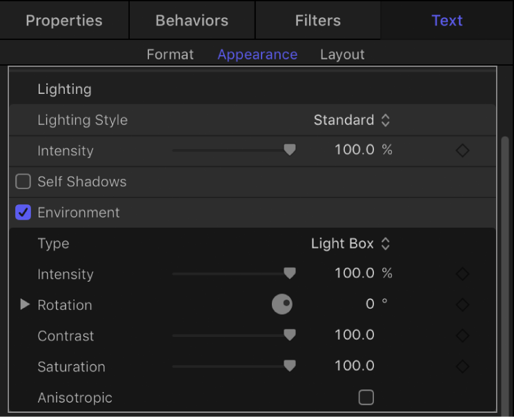Click the Environment Intensity keyframe diamond
This screenshot has height=417, width=514.
[x=463, y=274]
